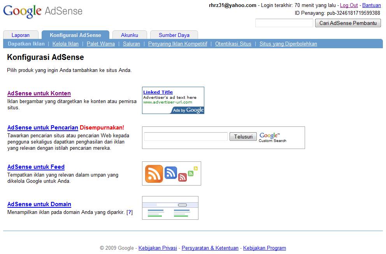This screenshot has width=386, height=254.
Task: Click the Disempurnakan! label
Action: 102,128
